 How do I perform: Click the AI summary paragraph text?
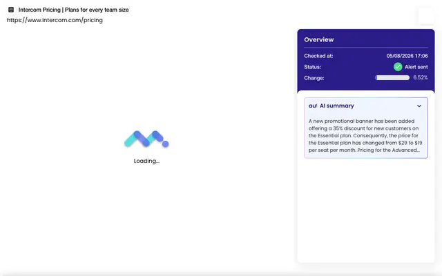[365, 136]
